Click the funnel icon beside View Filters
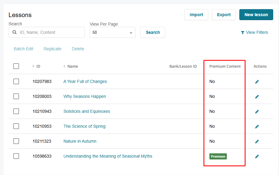This screenshot has width=279, height=175. point(243,33)
